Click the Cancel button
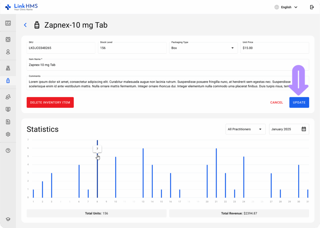 click(277, 102)
